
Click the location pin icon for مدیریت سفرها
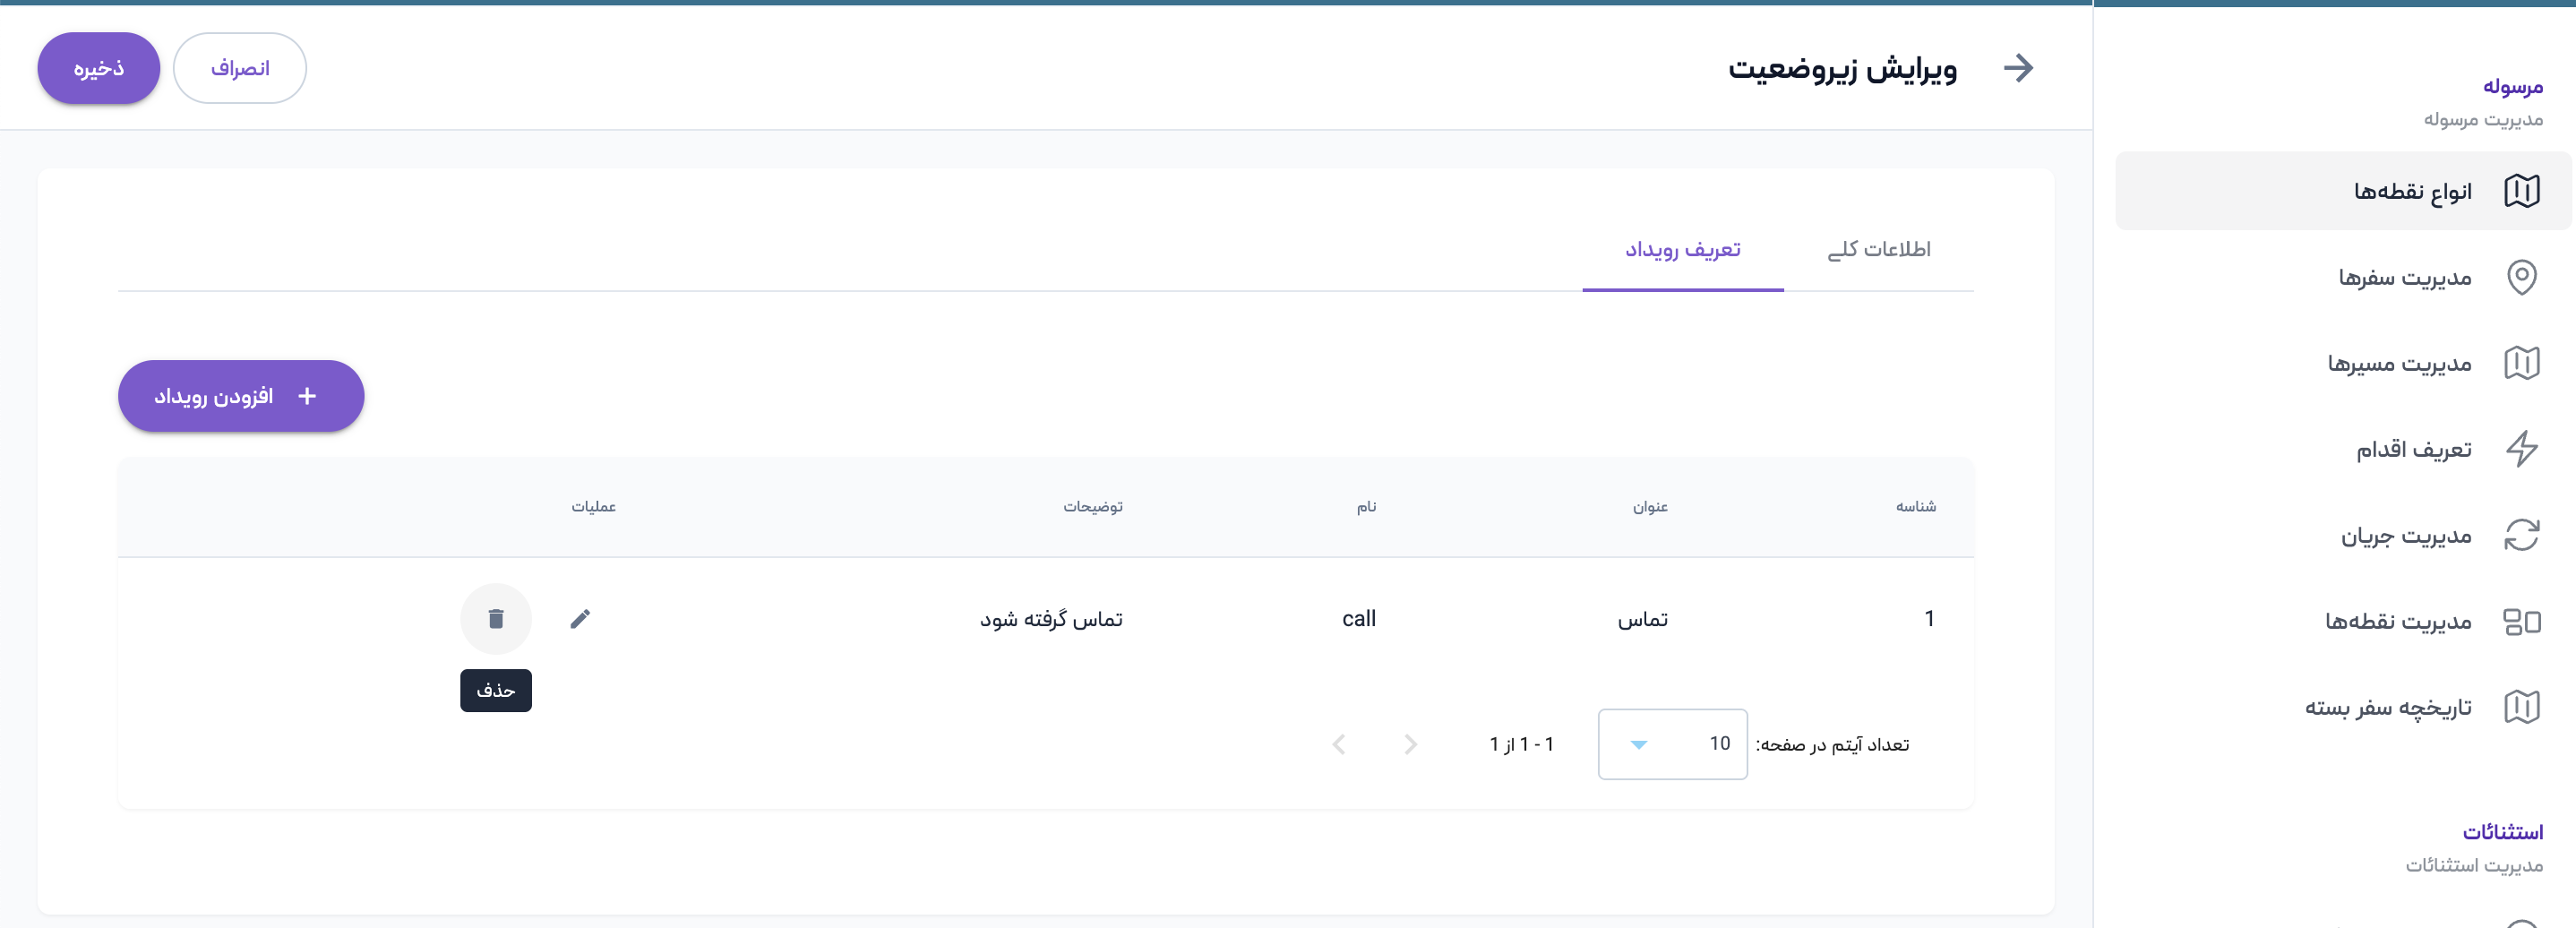(2521, 277)
